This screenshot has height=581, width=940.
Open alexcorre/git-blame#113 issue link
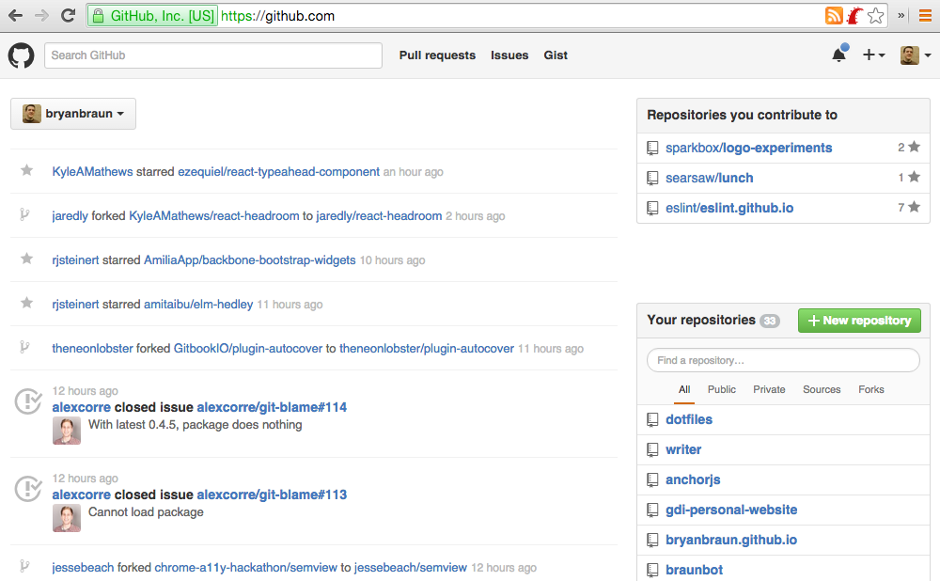coord(272,495)
